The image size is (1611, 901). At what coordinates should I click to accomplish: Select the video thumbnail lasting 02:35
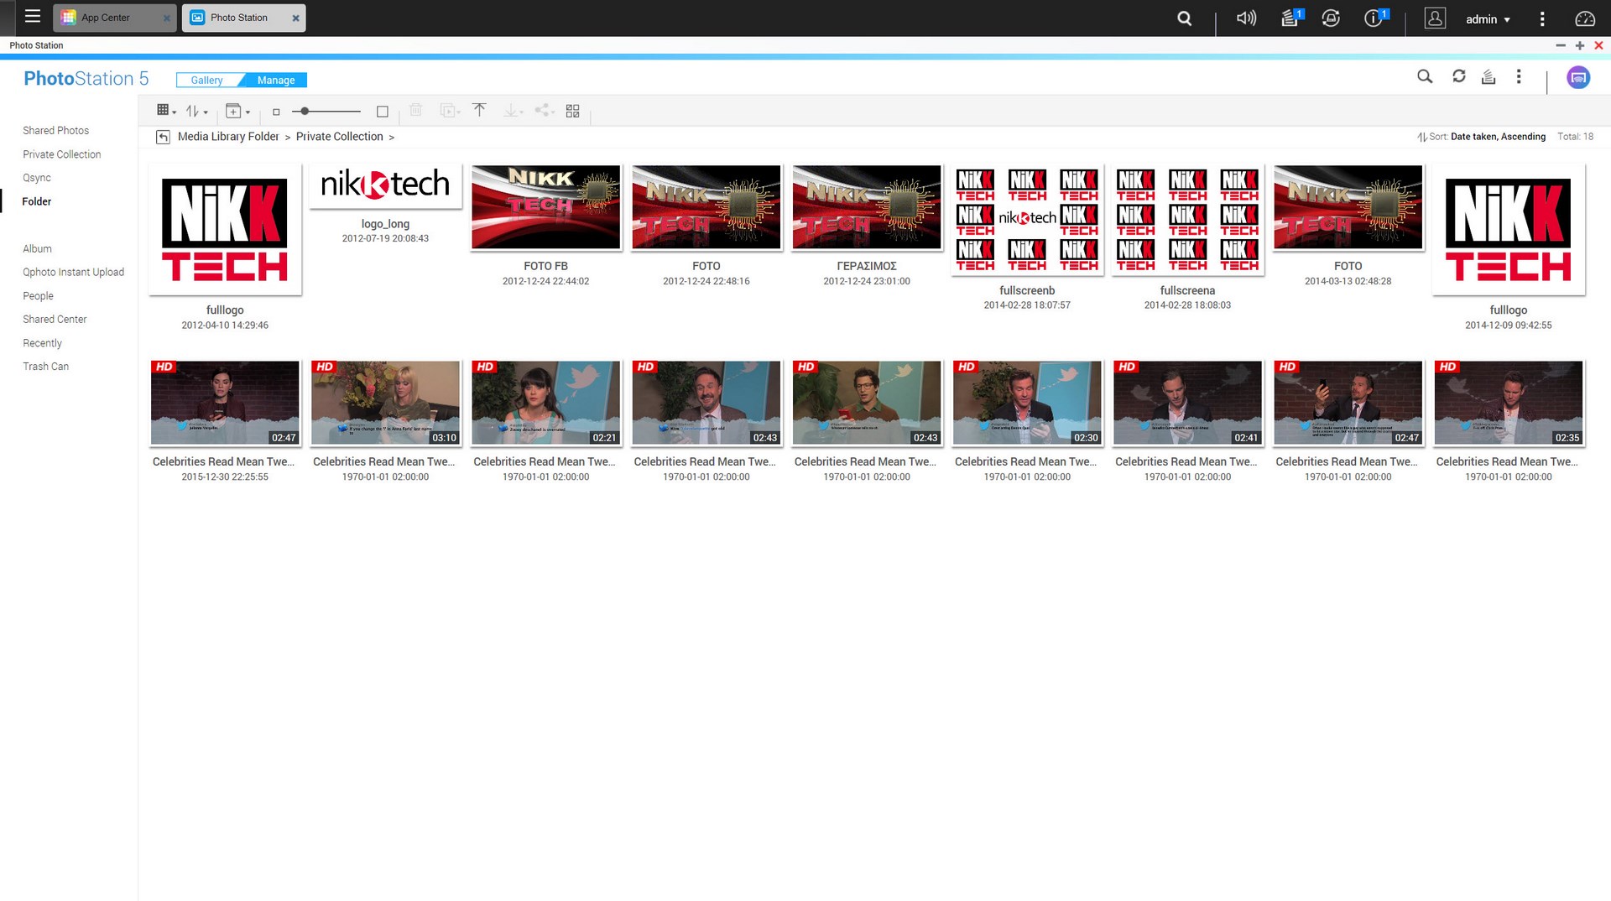point(1509,403)
